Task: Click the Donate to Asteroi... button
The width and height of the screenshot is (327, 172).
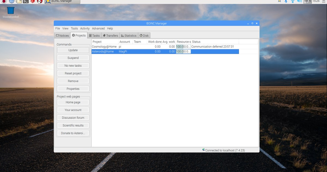Action: 73,133
